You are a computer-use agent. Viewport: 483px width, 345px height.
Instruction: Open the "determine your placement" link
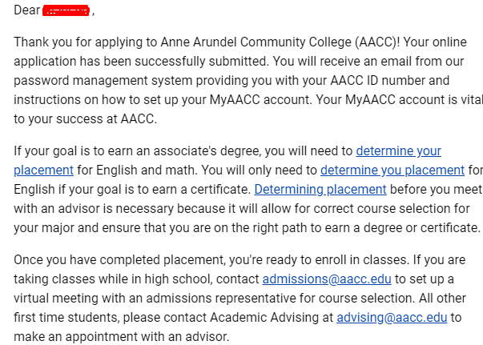click(x=398, y=150)
